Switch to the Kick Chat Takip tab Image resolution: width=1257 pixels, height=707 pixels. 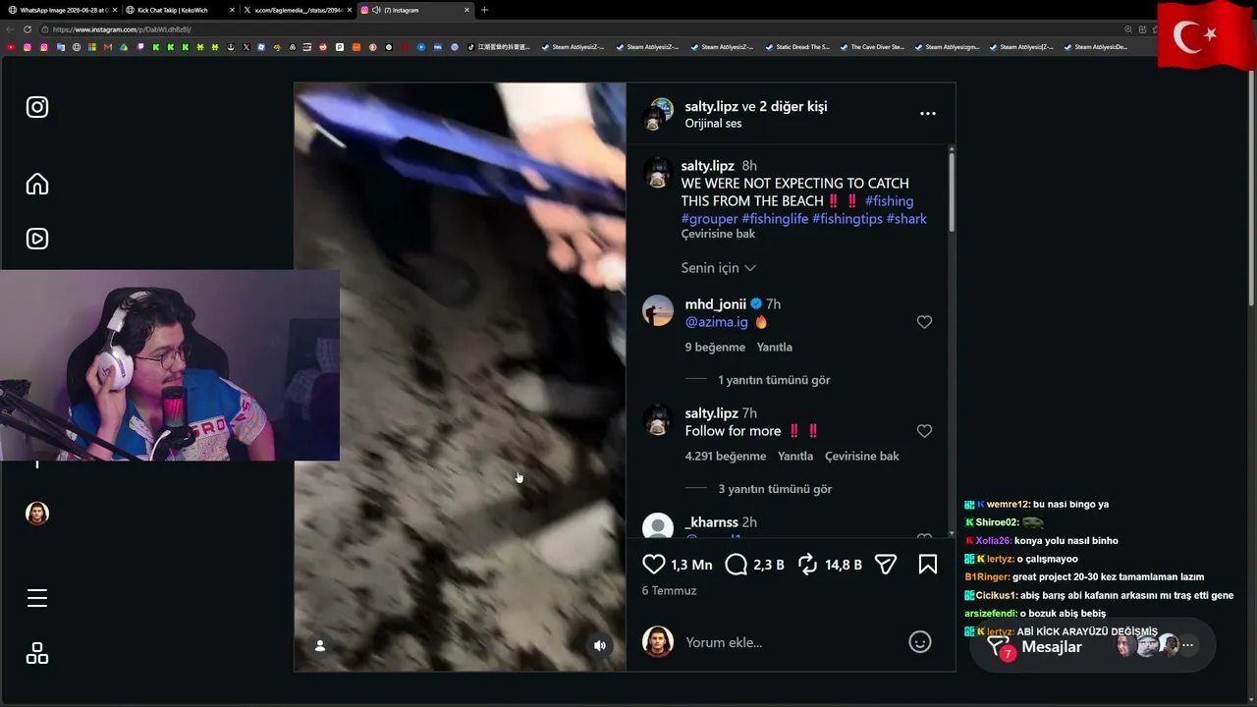click(x=180, y=10)
